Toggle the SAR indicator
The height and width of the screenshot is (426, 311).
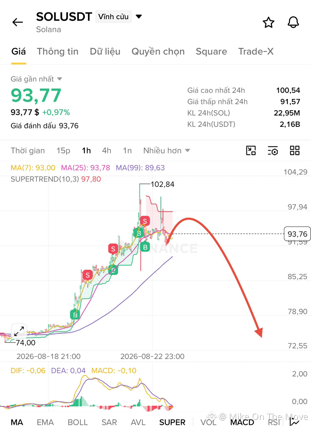pos(109,422)
